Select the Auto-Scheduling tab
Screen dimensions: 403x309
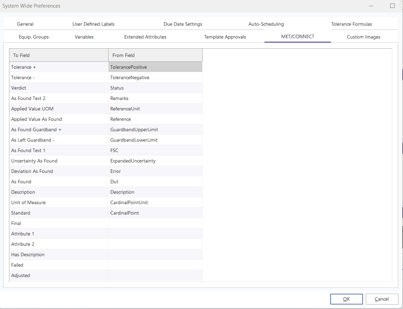[266, 24]
